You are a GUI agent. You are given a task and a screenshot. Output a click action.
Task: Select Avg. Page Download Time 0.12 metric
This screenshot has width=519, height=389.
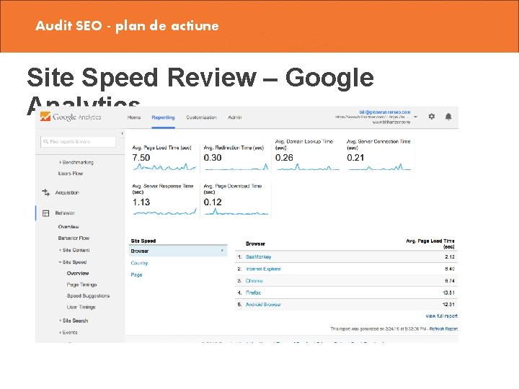[x=236, y=200]
